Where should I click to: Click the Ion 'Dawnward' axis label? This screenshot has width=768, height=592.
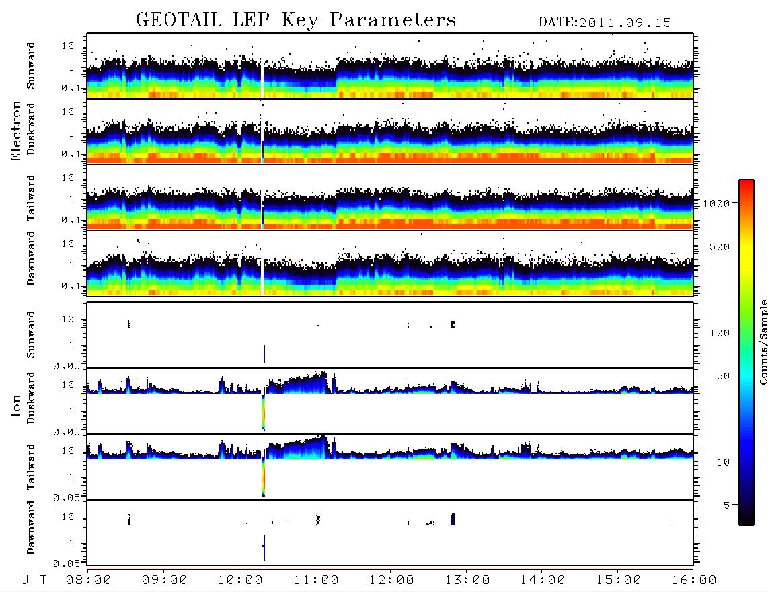31,527
